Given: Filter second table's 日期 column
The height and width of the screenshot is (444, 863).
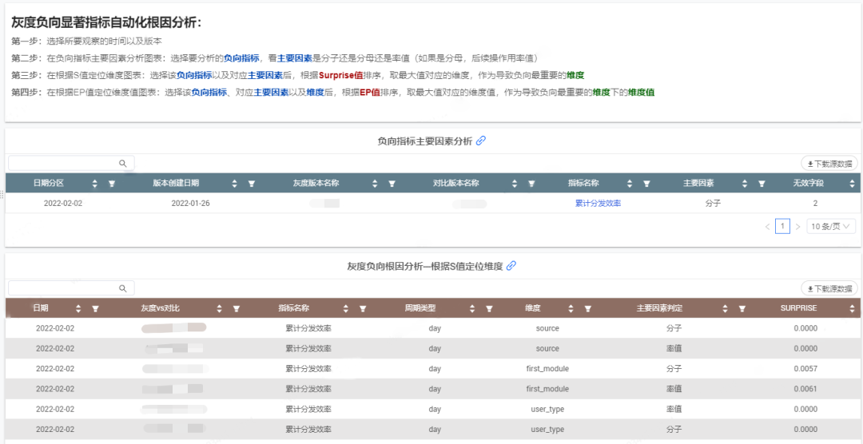Looking at the screenshot, I should [x=95, y=309].
